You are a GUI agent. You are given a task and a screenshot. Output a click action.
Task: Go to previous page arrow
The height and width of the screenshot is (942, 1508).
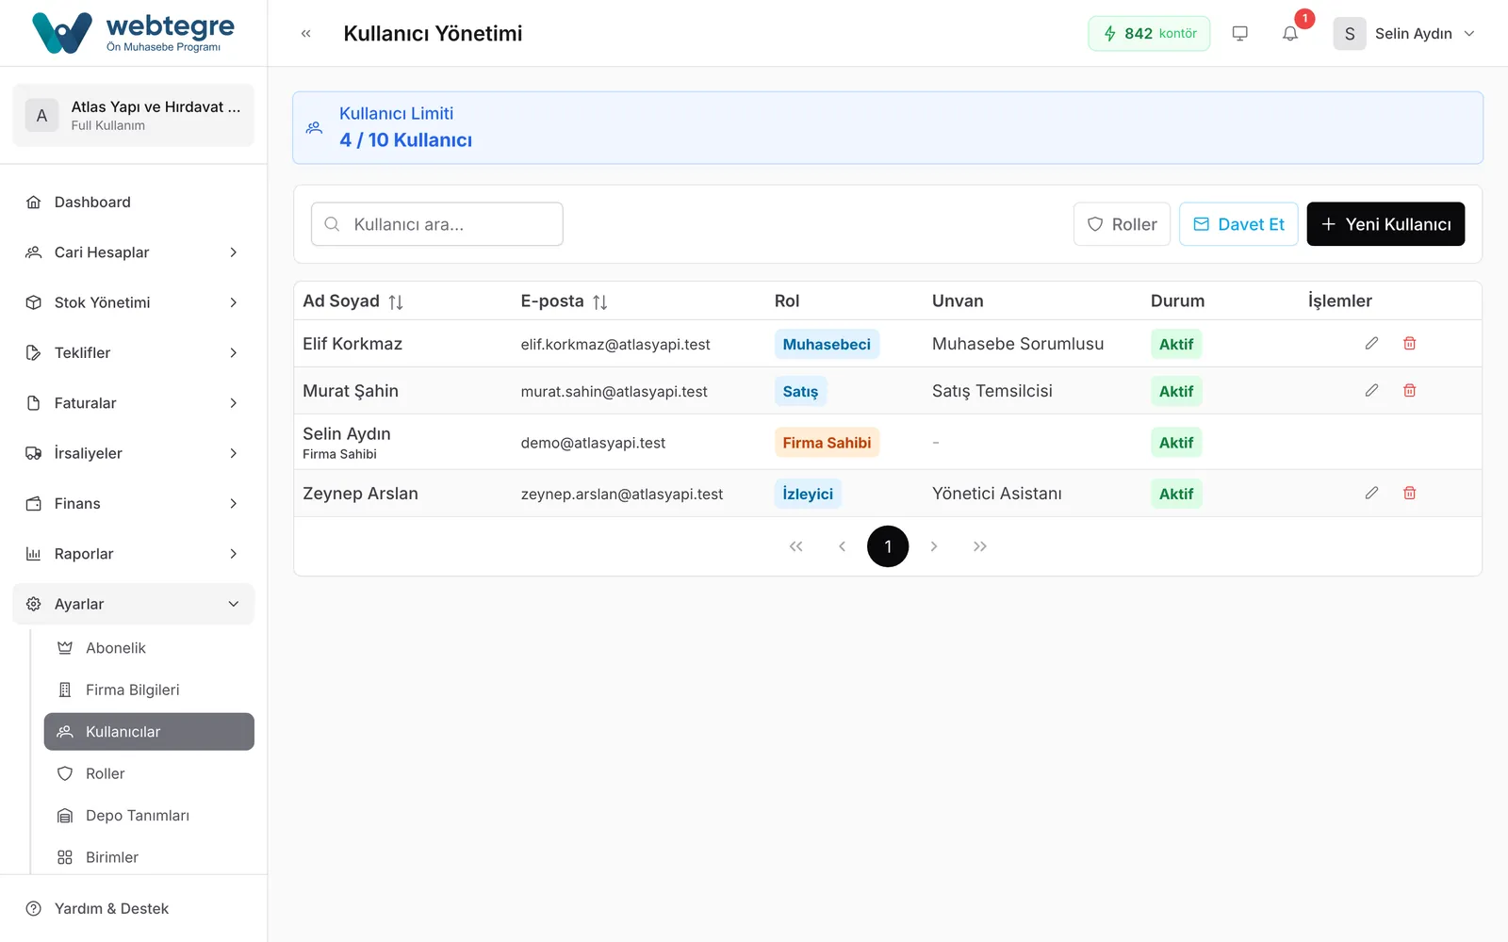pyautogui.click(x=842, y=546)
